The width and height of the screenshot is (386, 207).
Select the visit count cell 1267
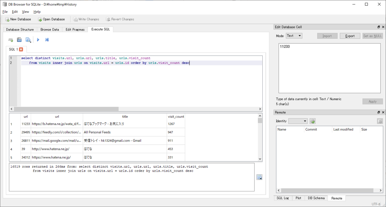(x=176, y=124)
